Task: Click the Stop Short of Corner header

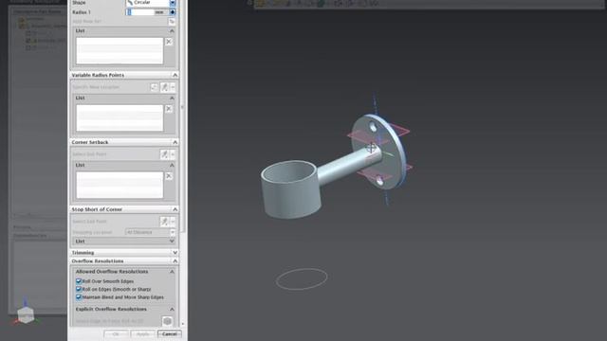Action: click(124, 209)
